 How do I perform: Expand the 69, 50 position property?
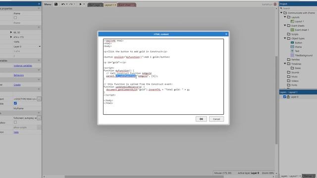[11, 32]
